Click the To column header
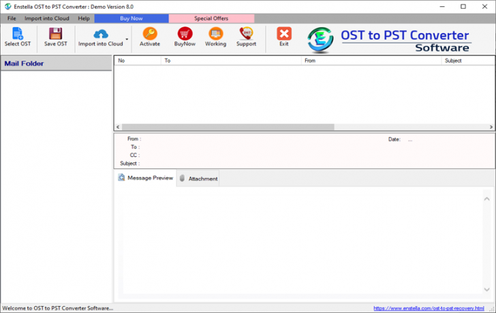Screen dimensions: 496x313 coord(231,61)
